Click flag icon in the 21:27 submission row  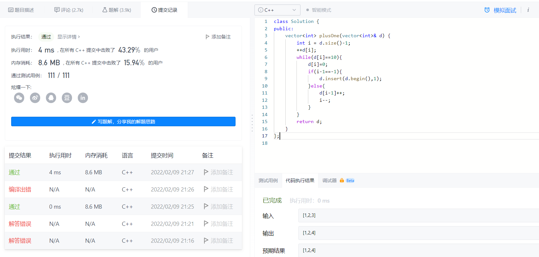tap(206, 172)
